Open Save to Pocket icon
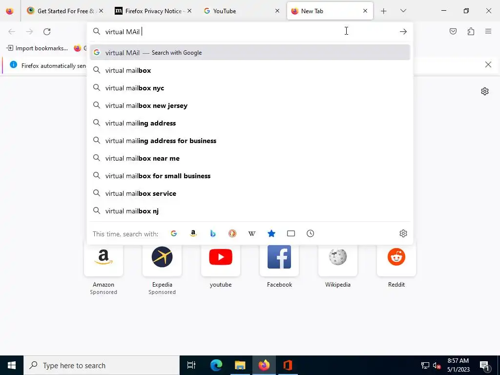 click(453, 31)
